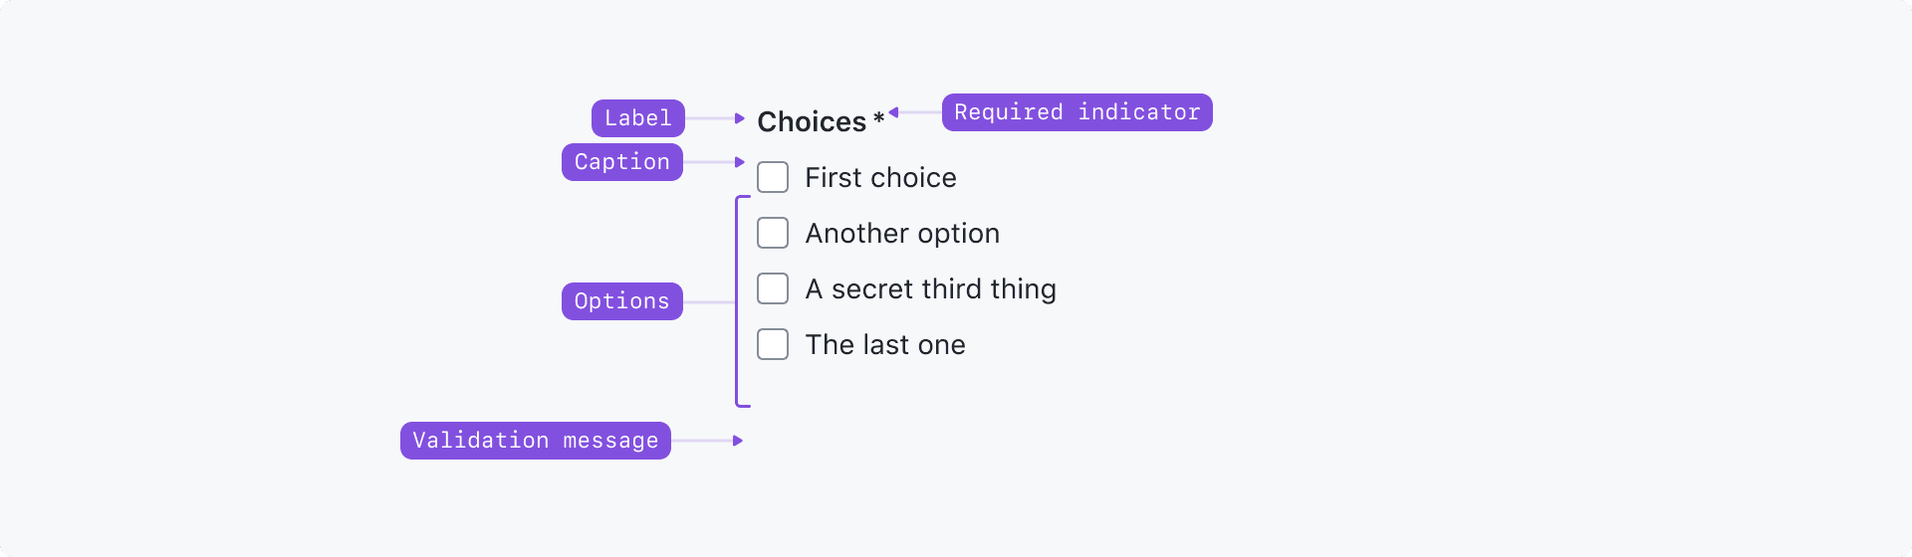The image size is (1912, 557).
Task: Click the First choice text label
Action: click(x=880, y=177)
